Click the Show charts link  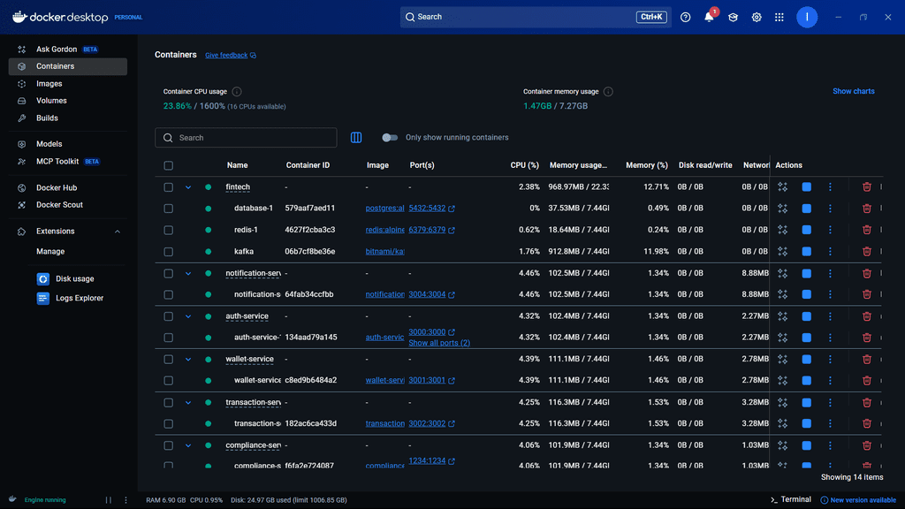[x=853, y=91]
